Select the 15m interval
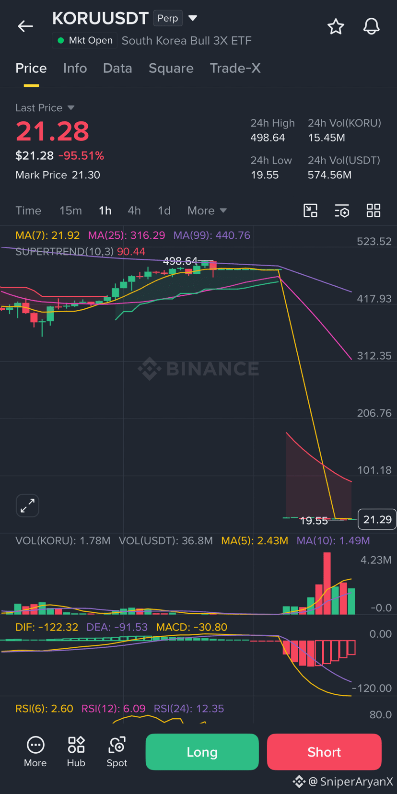Screen dimensions: 397x794 (x=70, y=210)
